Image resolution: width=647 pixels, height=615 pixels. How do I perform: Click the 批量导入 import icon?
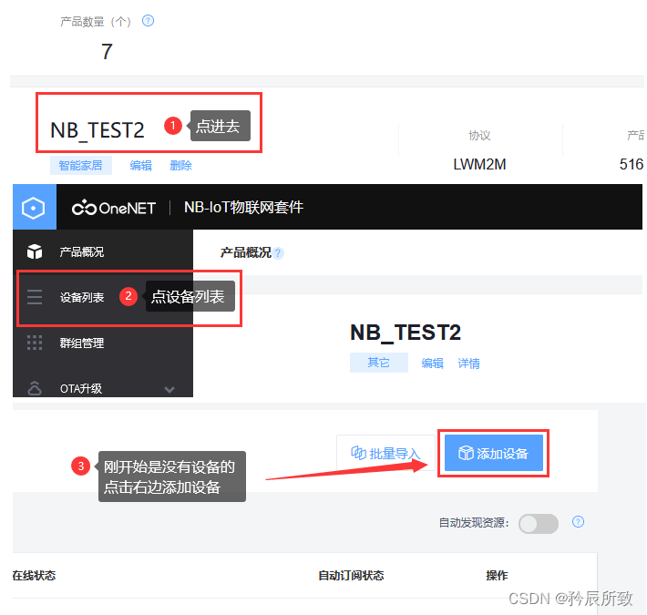(x=358, y=453)
